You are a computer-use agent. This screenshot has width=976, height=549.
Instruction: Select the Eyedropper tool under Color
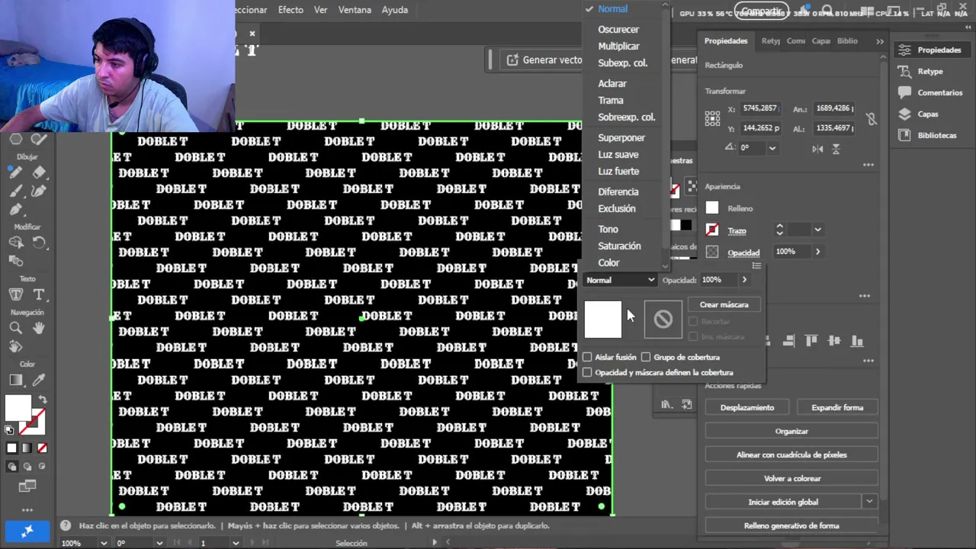pyautogui.click(x=39, y=380)
